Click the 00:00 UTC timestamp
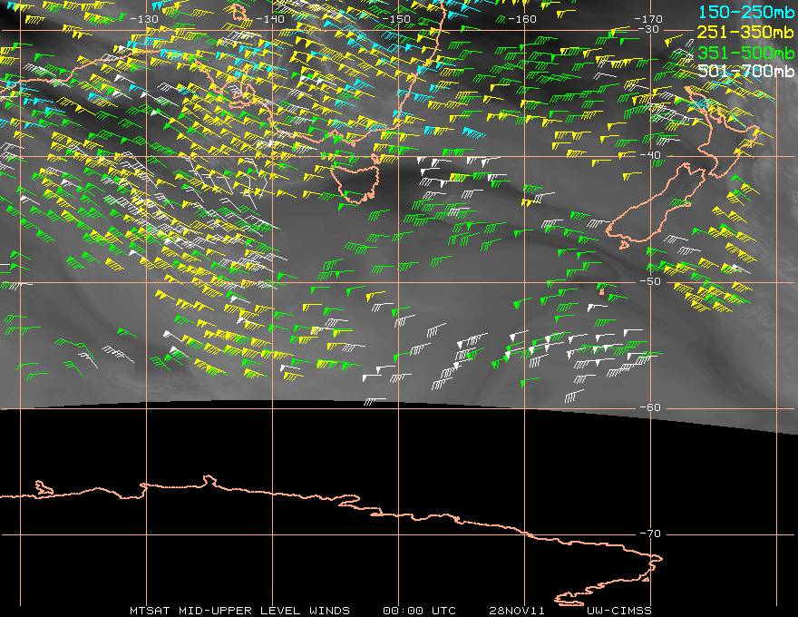 point(419,611)
